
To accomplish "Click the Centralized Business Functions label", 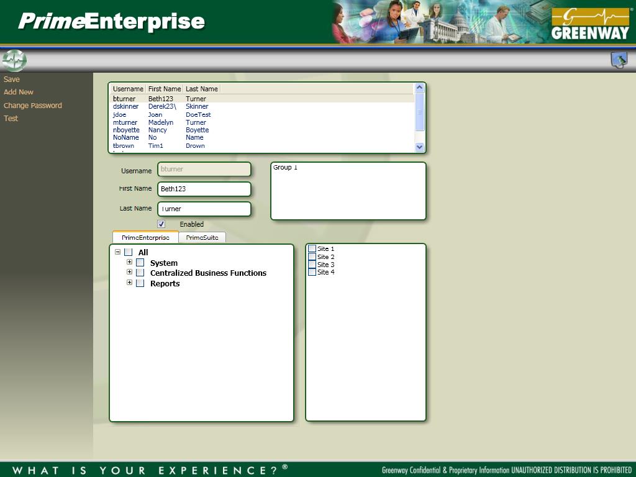I will pos(208,273).
